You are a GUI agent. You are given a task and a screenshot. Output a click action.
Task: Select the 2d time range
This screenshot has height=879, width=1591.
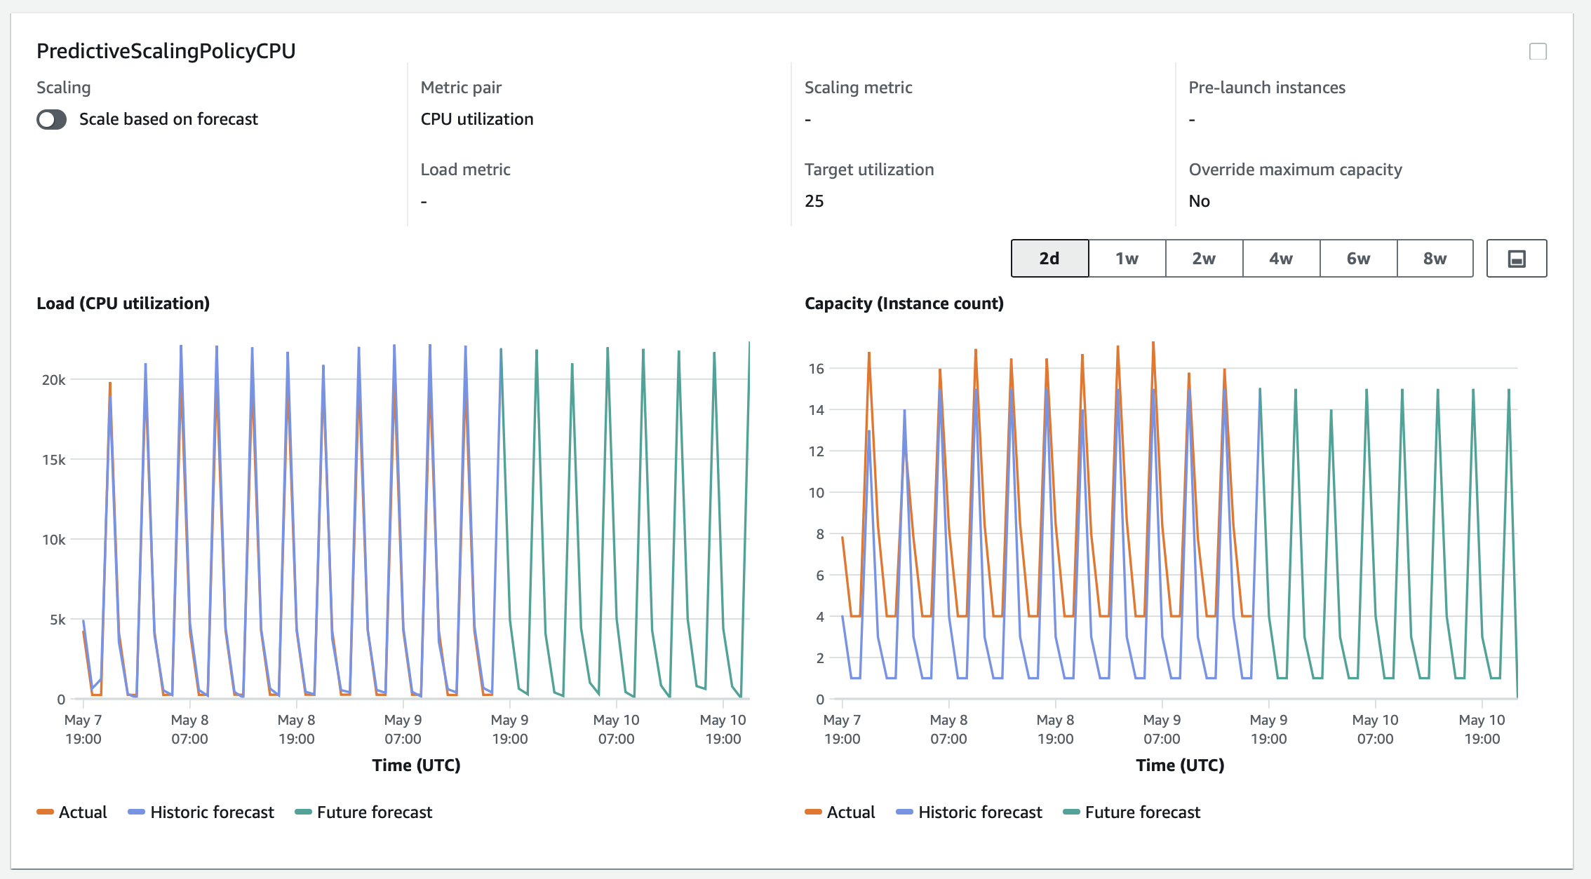point(1049,259)
